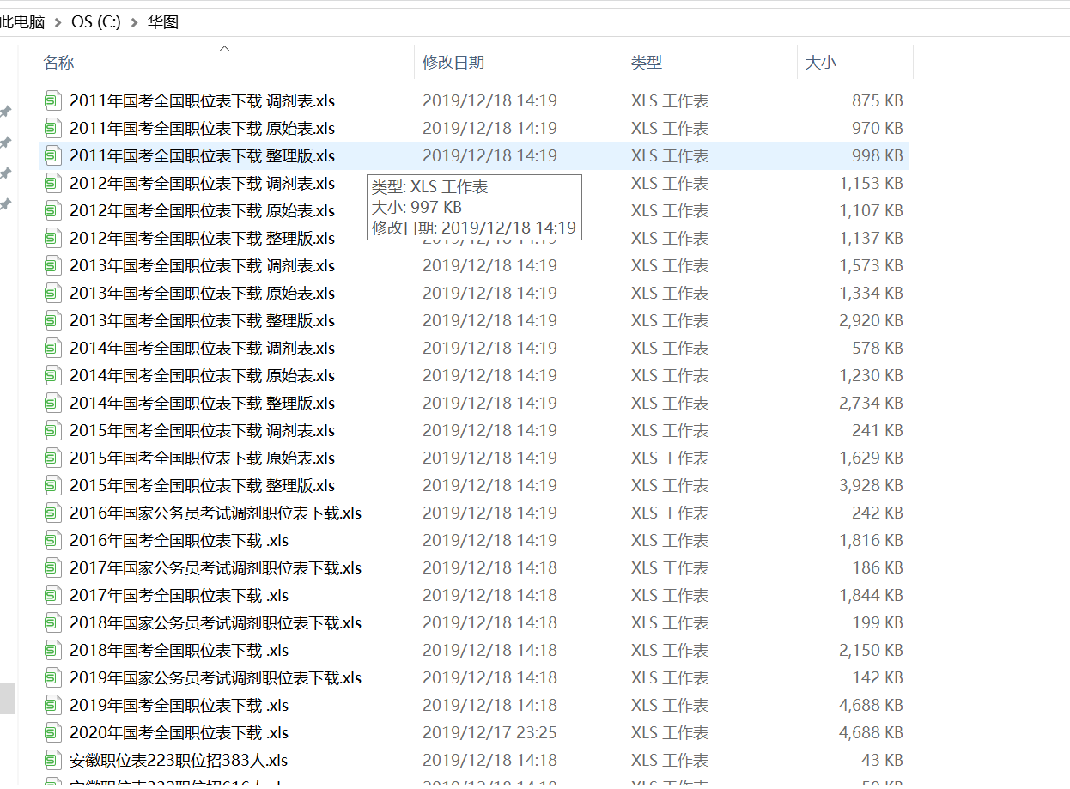Click icon of 2017年国家公务员考试调剂职位表下载.xls
Image resolution: width=1070 pixels, height=789 pixels.
(x=53, y=567)
